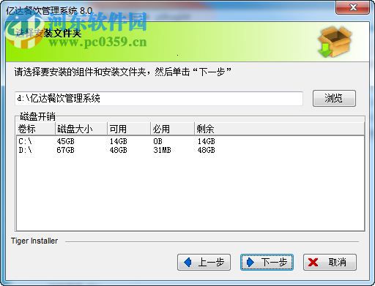Viewport: 375px width, 286px height.
Task: Click the 31MB required space value
Action: [163, 150]
